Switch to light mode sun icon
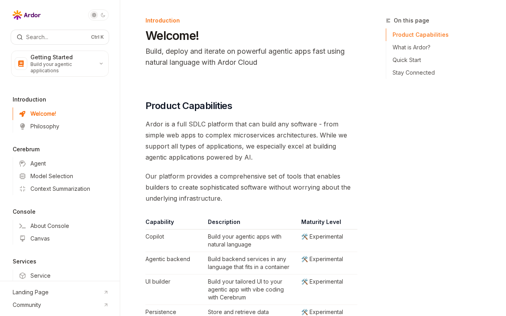 click(94, 15)
